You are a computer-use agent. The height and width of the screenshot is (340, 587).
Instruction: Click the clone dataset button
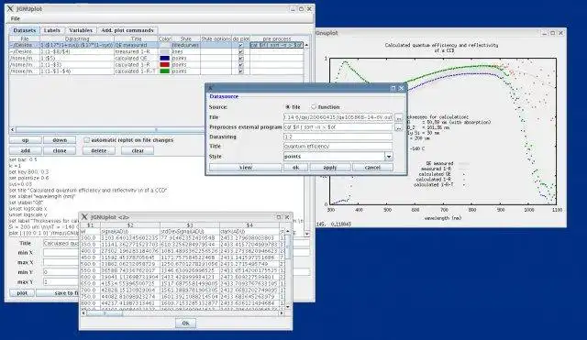click(x=60, y=150)
